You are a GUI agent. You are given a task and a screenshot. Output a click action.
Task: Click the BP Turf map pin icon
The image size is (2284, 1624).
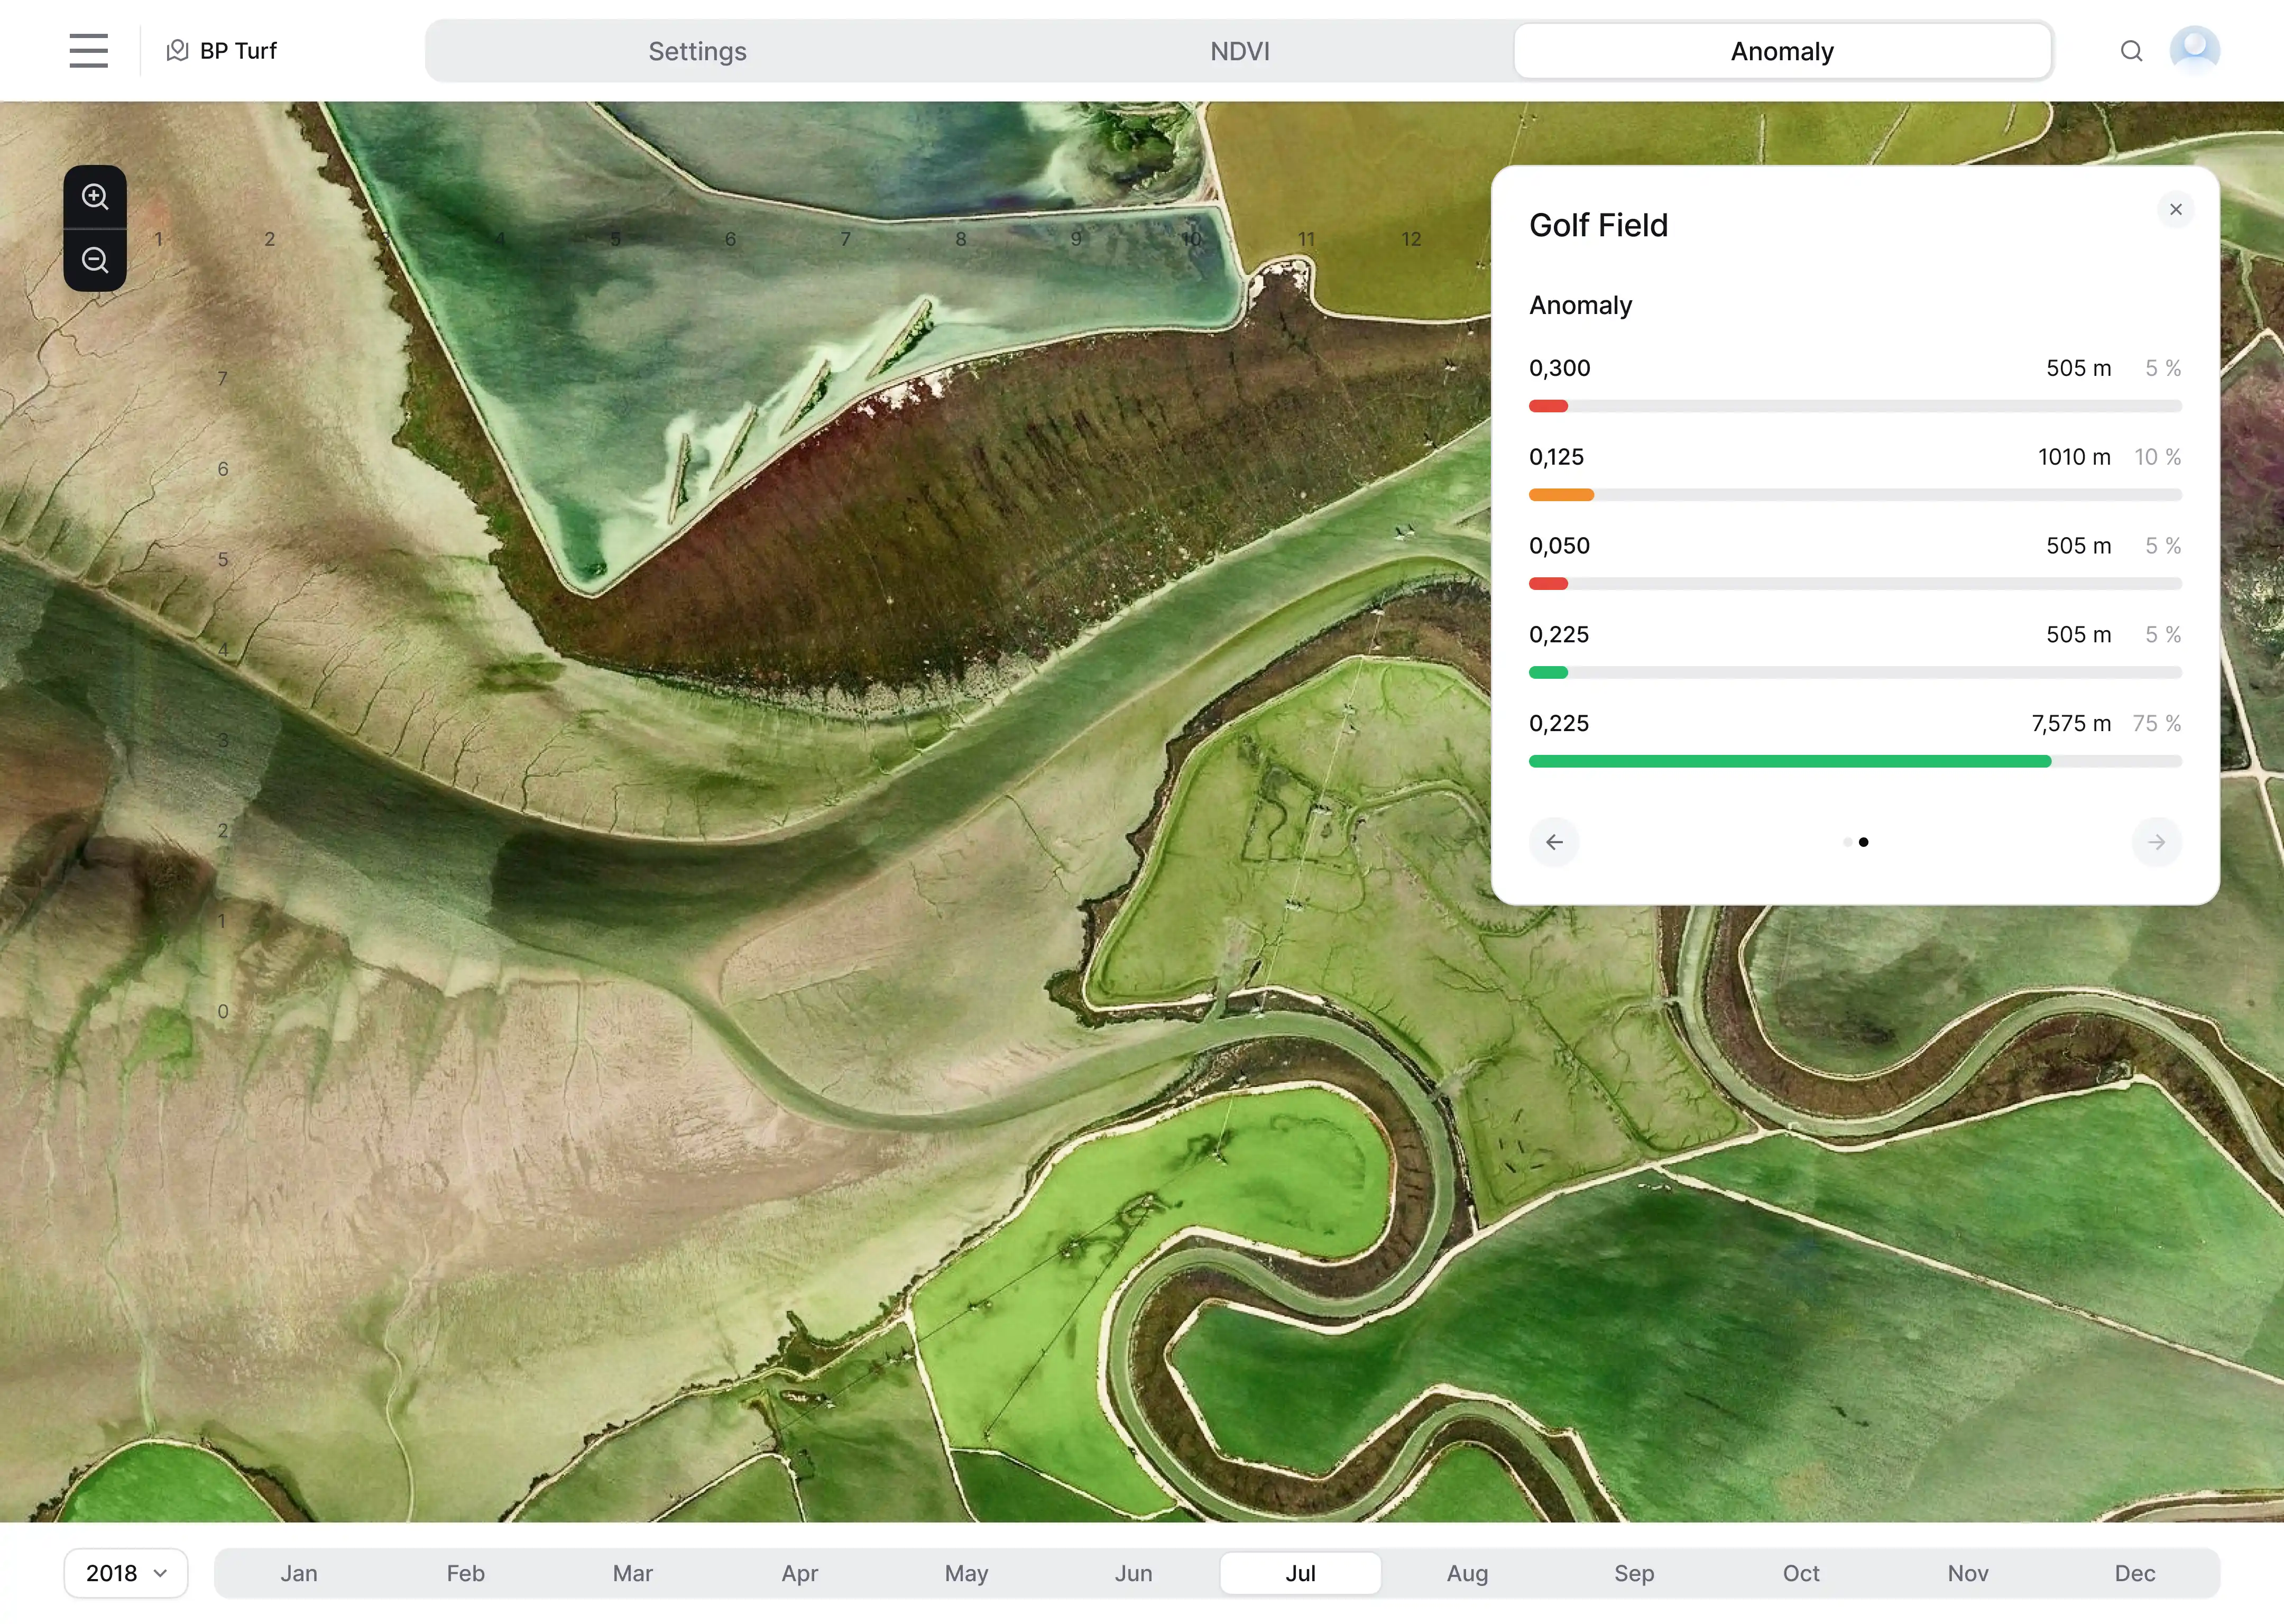(x=177, y=50)
